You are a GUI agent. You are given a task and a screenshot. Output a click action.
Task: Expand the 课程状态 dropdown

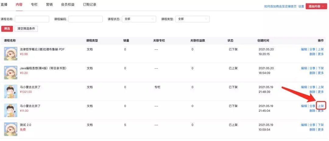pos(139,19)
